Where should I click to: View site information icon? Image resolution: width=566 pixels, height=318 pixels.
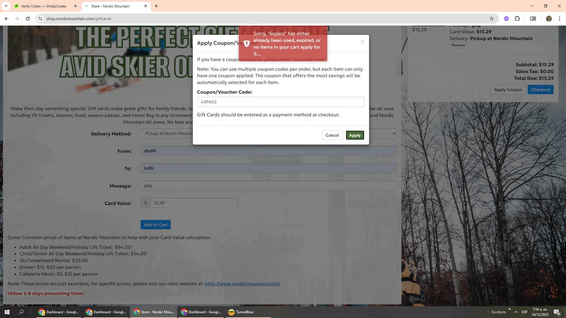pyautogui.click(x=40, y=18)
